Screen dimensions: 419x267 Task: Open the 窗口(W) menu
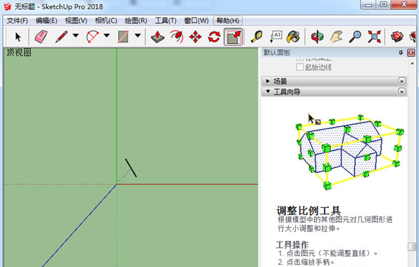point(196,21)
